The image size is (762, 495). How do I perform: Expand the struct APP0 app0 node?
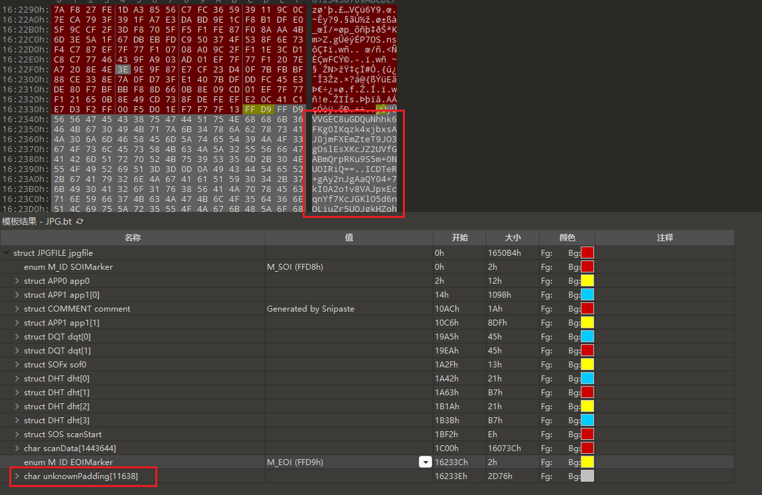[17, 281]
